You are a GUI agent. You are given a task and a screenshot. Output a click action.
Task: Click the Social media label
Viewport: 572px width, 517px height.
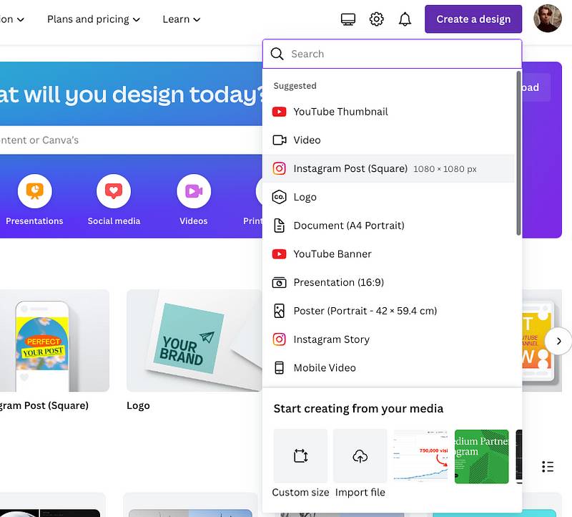tap(114, 221)
